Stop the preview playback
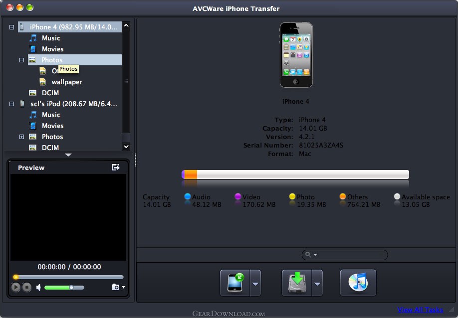 point(27,288)
